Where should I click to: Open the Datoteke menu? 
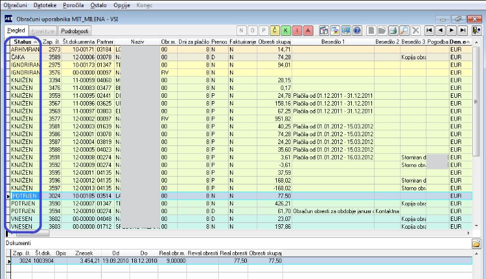point(44,5)
